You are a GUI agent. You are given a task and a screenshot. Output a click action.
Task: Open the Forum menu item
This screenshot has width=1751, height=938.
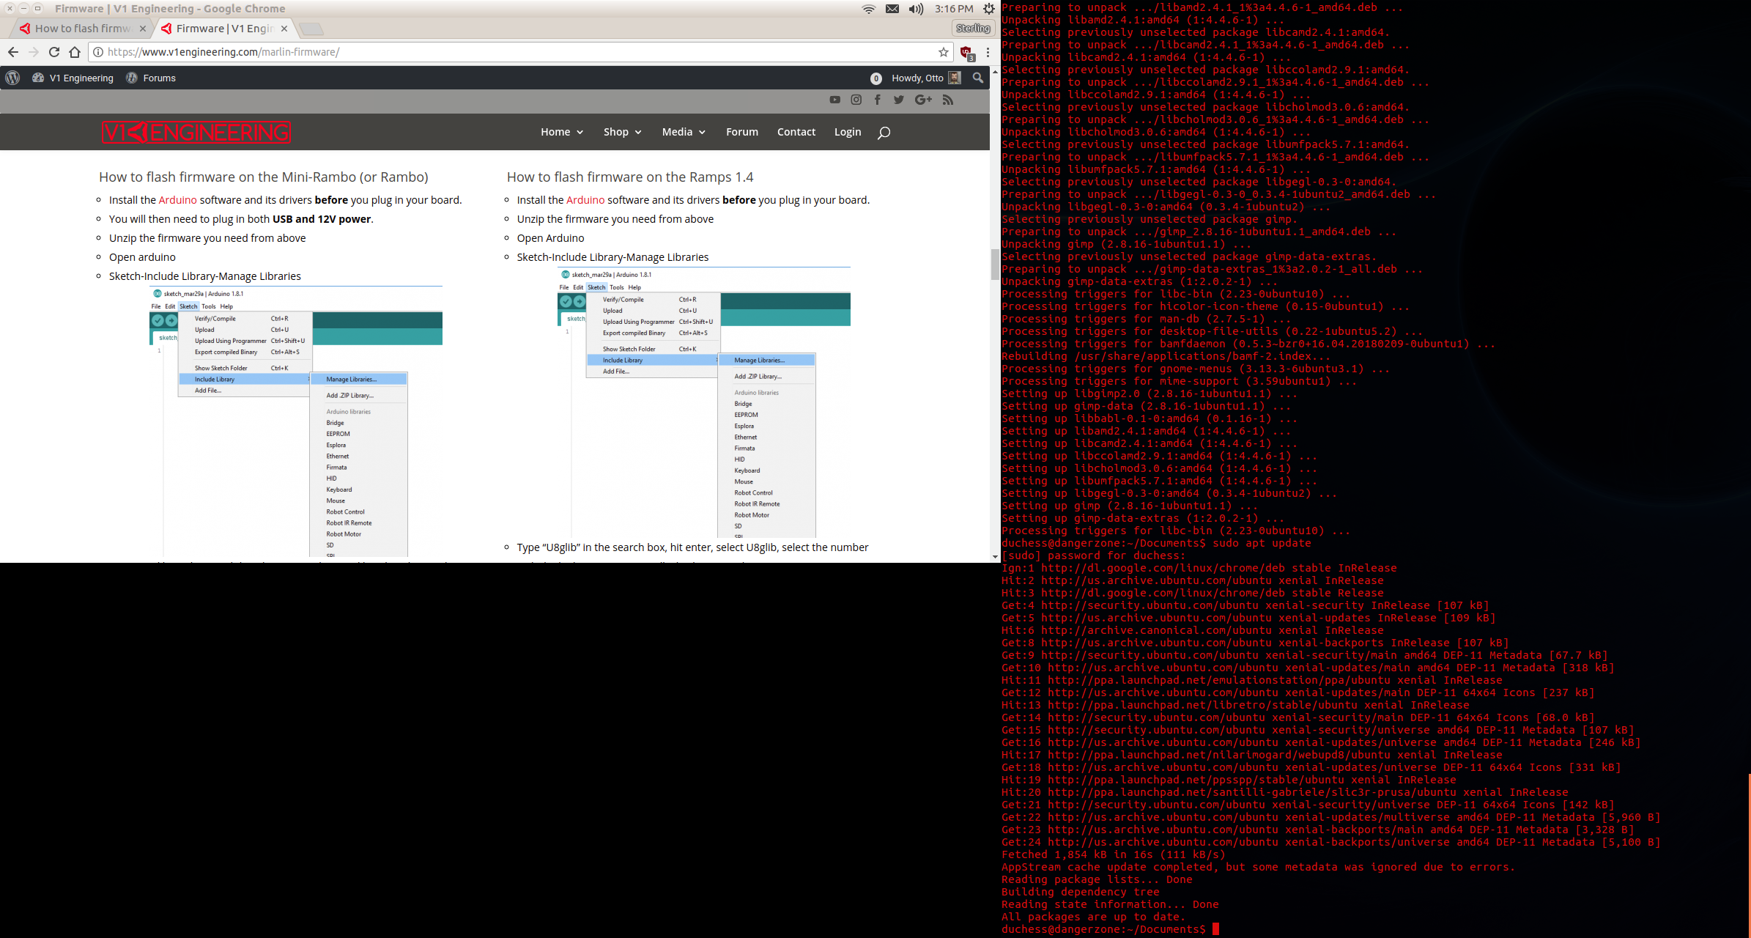[742, 132]
